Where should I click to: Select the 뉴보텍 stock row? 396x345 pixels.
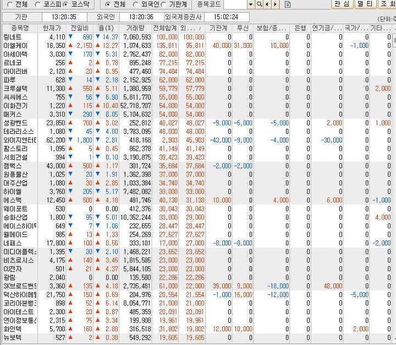198,338
